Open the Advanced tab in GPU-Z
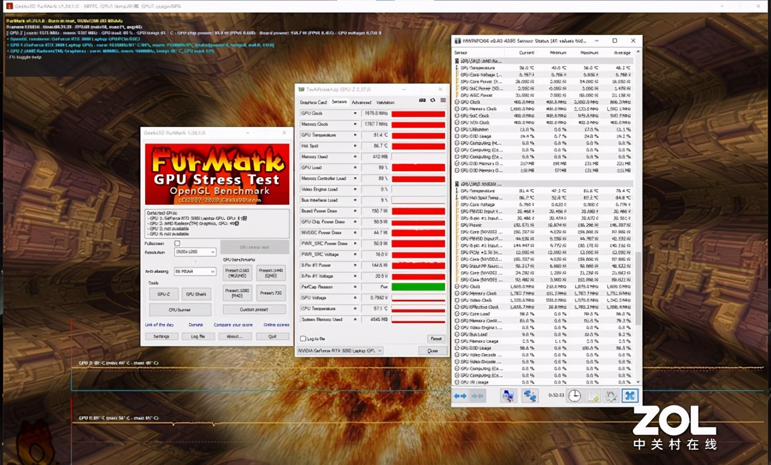 click(361, 102)
